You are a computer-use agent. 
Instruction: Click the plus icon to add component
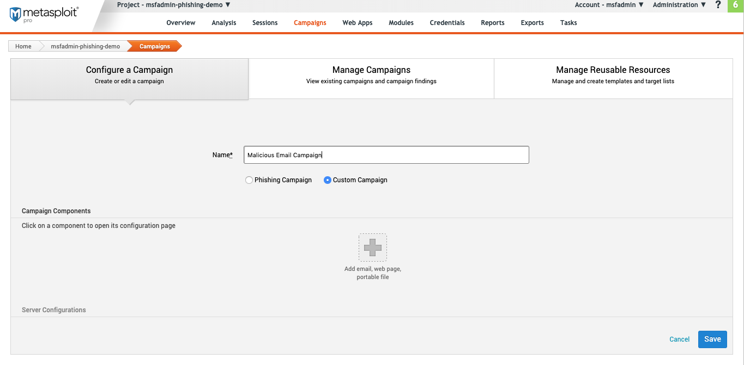373,248
